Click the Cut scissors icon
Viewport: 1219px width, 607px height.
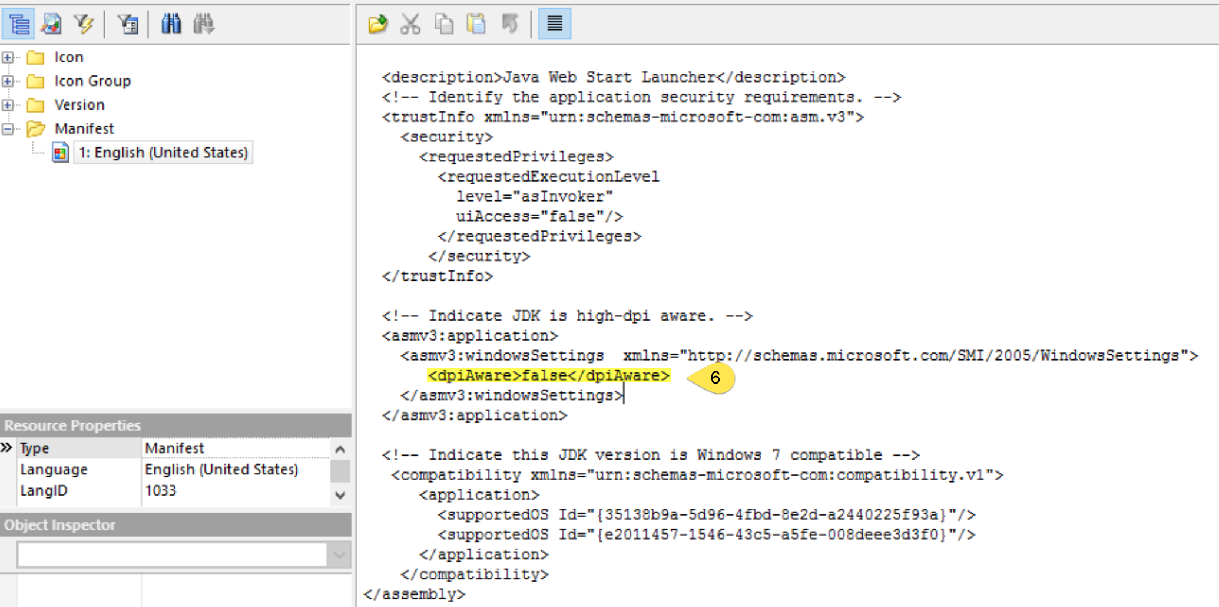410,24
